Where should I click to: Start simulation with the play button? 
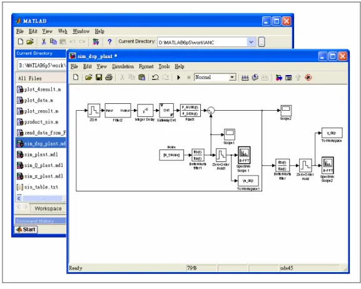click(179, 78)
